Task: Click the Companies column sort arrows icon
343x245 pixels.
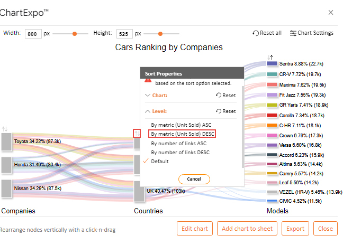Action: point(5,129)
